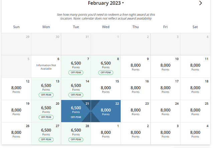Pick February 23 date cell

[135, 111]
